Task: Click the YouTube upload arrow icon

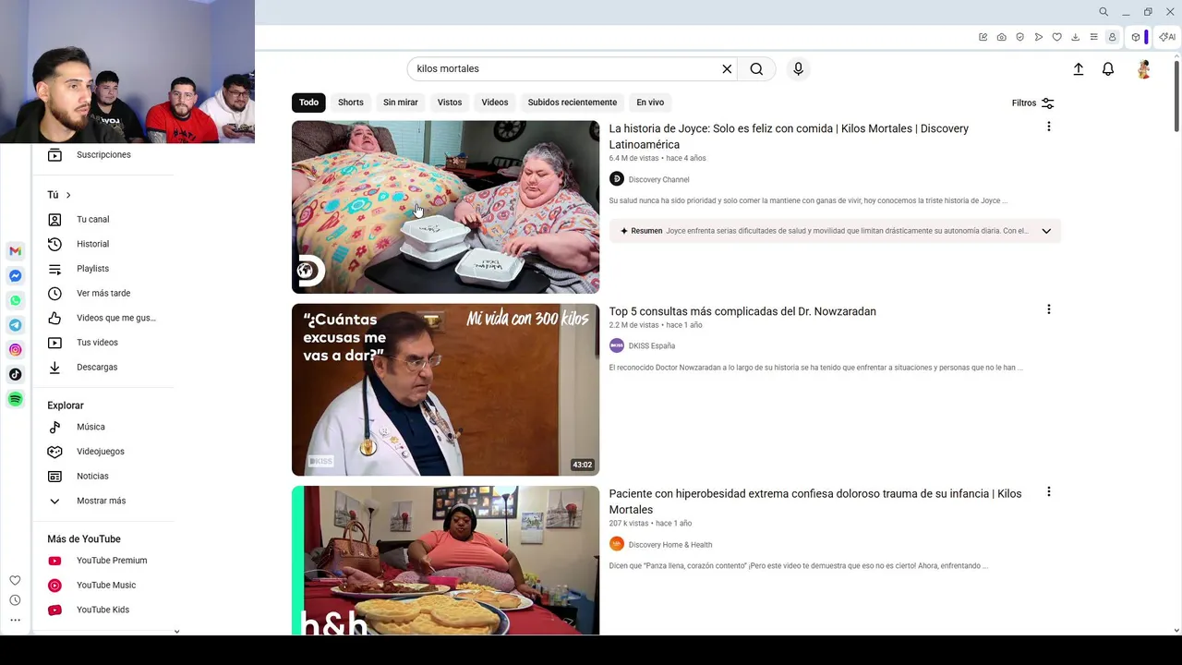Action: [x=1078, y=69]
